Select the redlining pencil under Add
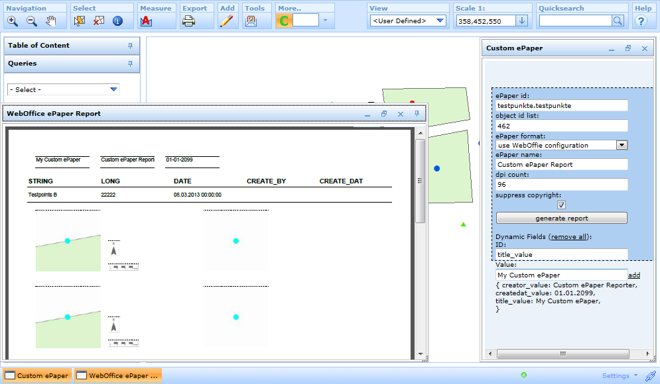Screen dimensions: 660x384 click(x=226, y=21)
